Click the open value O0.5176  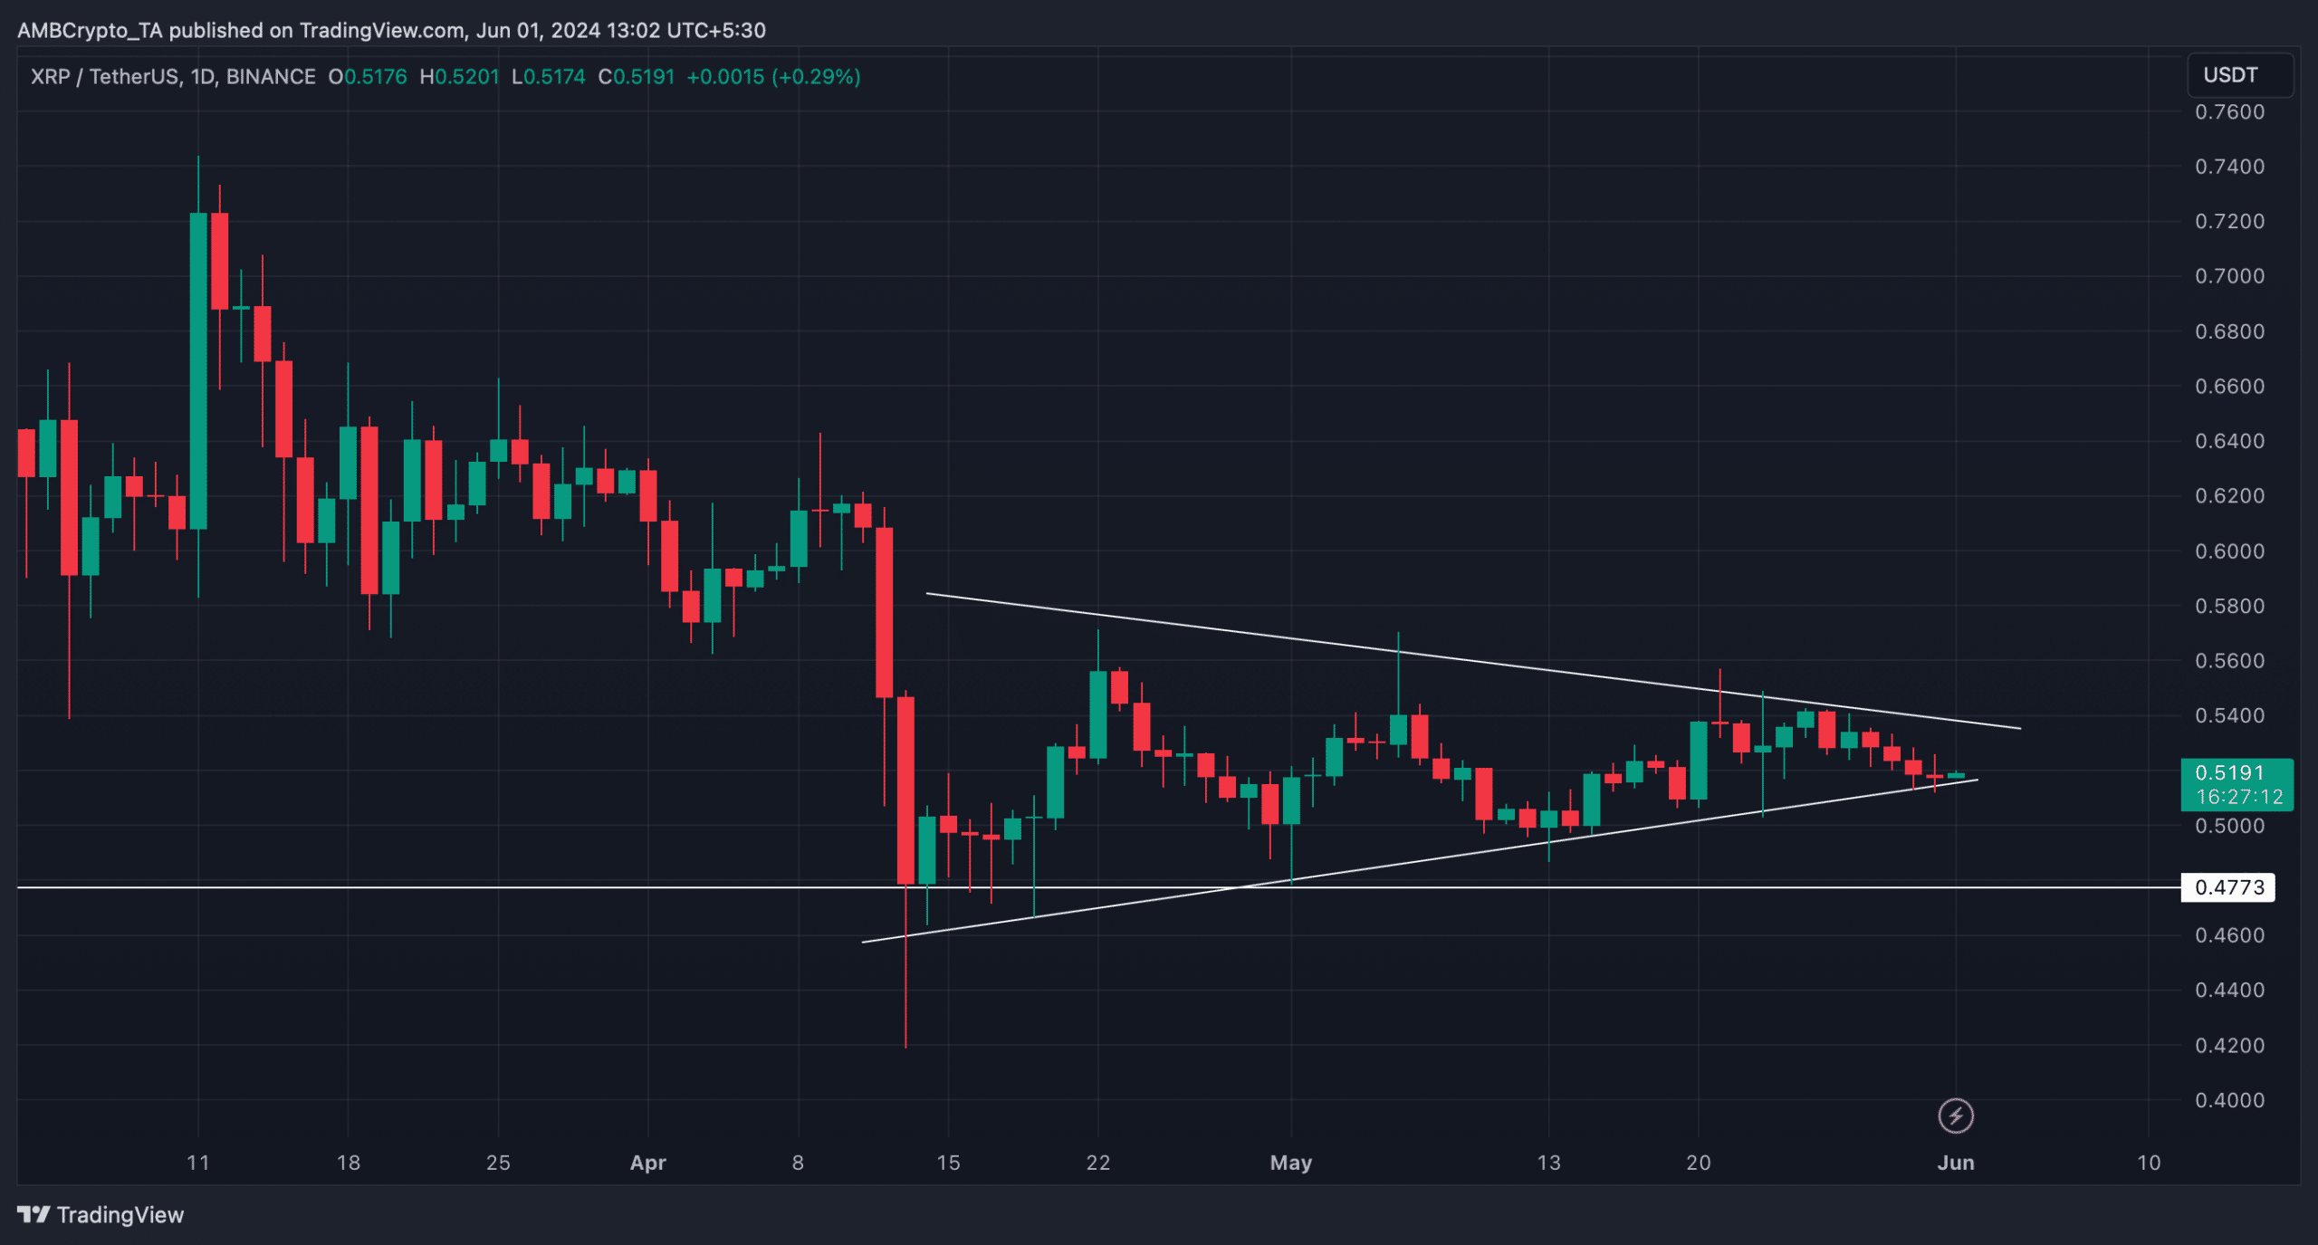(x=368, y=77)
